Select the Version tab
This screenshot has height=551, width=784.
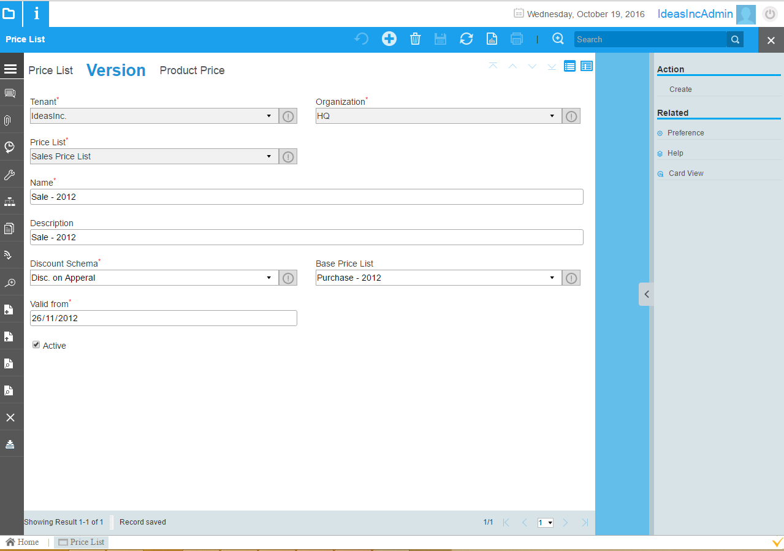pyautogui.click(x=116, y=70)
